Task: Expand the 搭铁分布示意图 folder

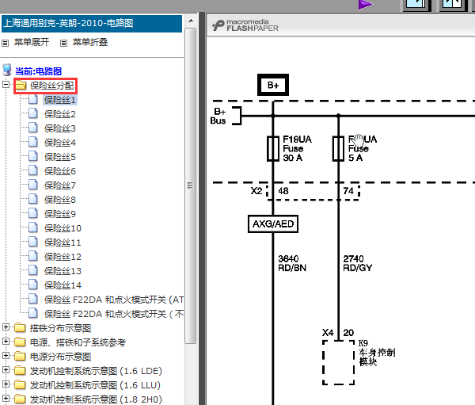Action: [6, 327]
